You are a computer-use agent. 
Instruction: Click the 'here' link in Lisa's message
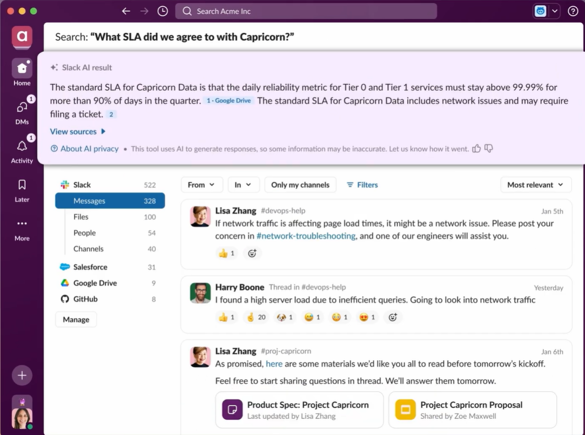point(274,364)
